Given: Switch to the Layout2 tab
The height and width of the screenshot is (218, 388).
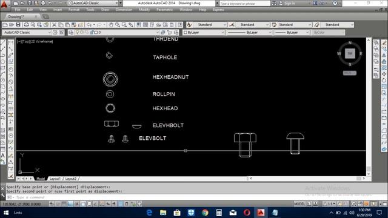Looking at the screenshot, I should (x=71, y=179).
